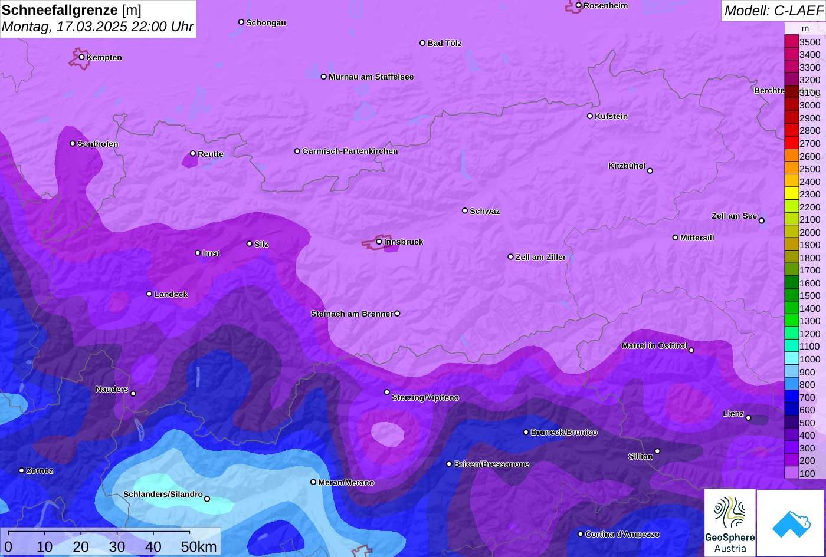
Task: Click the Garmisch-Partenkirchen marker
Action: point(297,151)
